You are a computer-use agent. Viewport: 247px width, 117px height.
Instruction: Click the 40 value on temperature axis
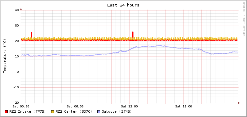pos(17,10)
